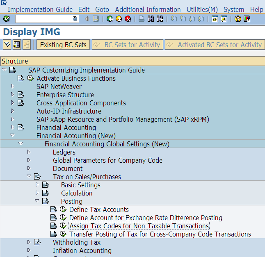Execute Assign Tax Codes Non-Taxable activity icon
The image size is (265, 257).
click(63, 226)
